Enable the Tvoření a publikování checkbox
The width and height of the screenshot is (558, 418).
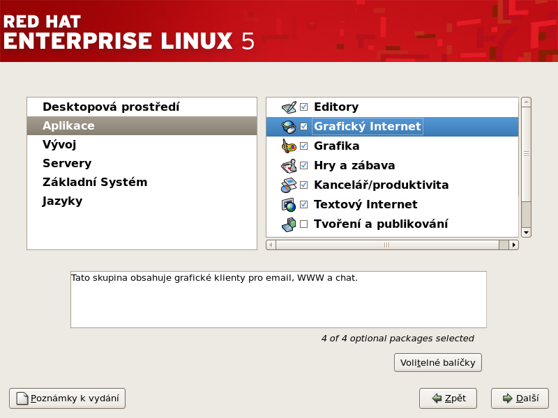pos(303,224)
